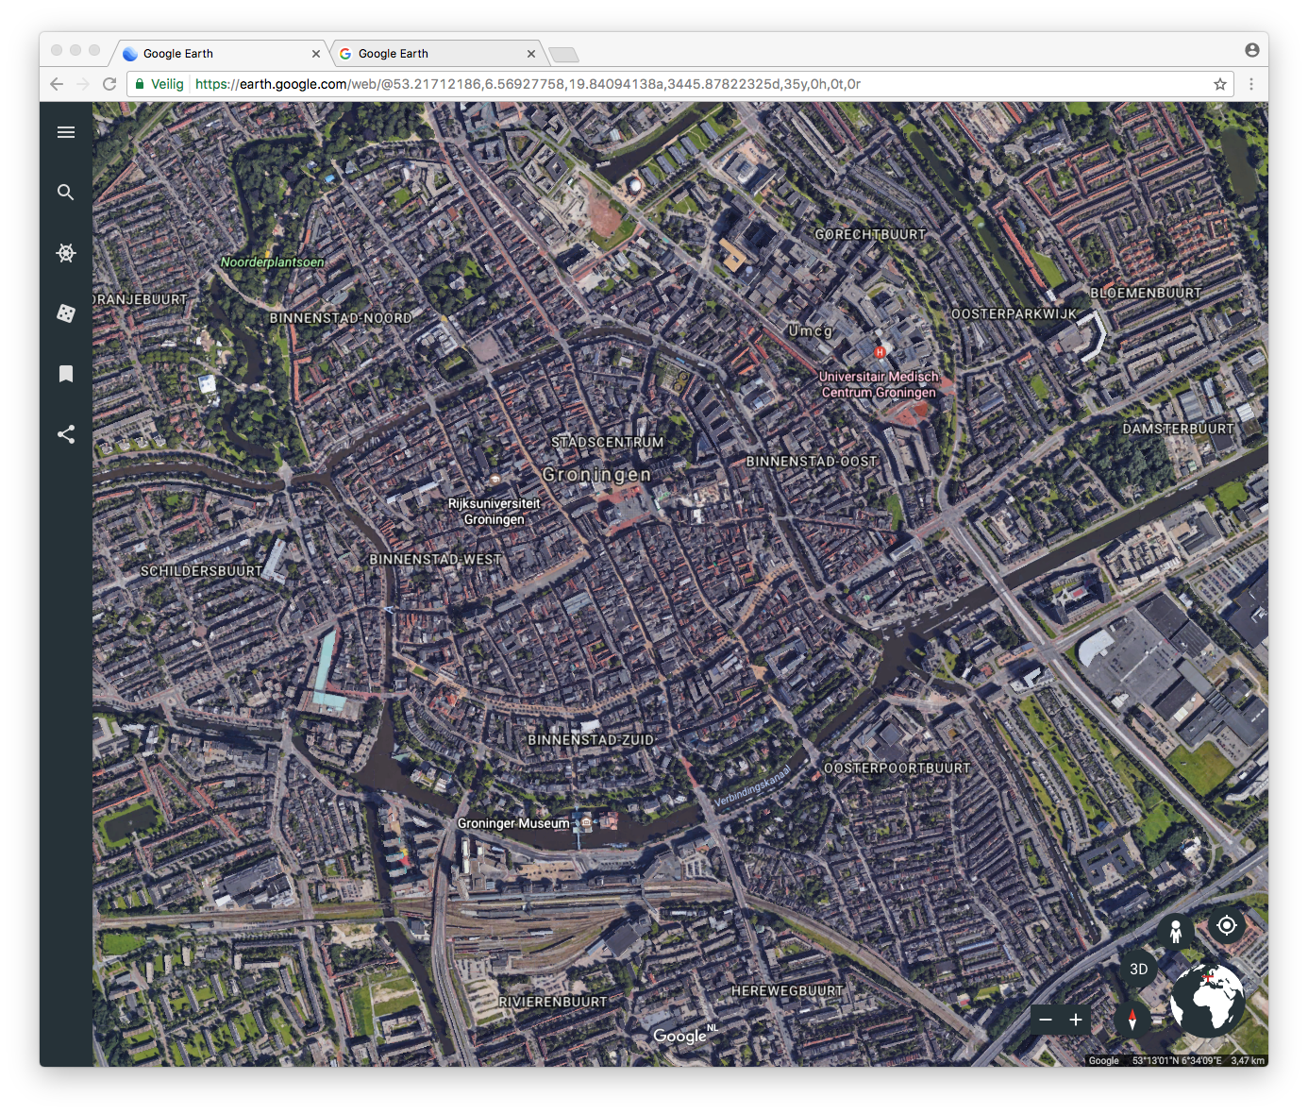This screenshot has width=1308, height=1114.
Task: Click the I'm Feeling Lucky dice icon
Action: tap(66, 313)
